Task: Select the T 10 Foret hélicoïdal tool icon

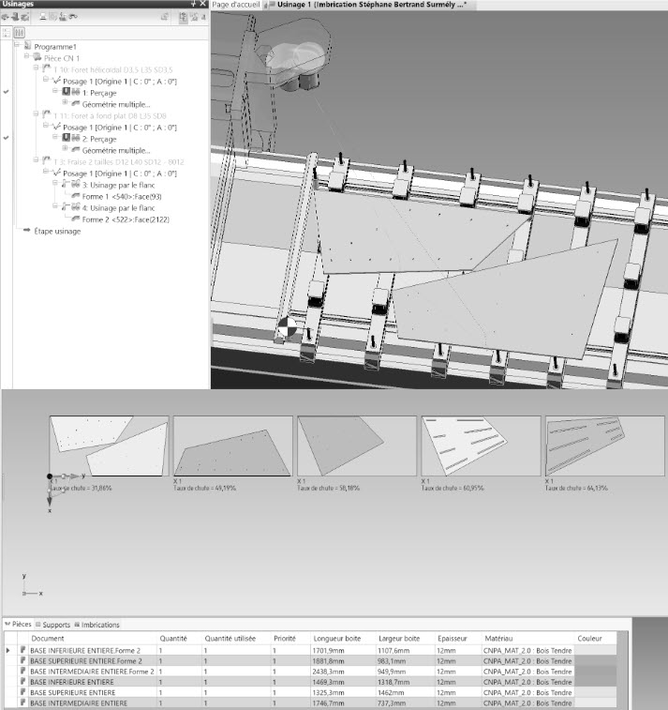Action: click(x=46, y=68)
